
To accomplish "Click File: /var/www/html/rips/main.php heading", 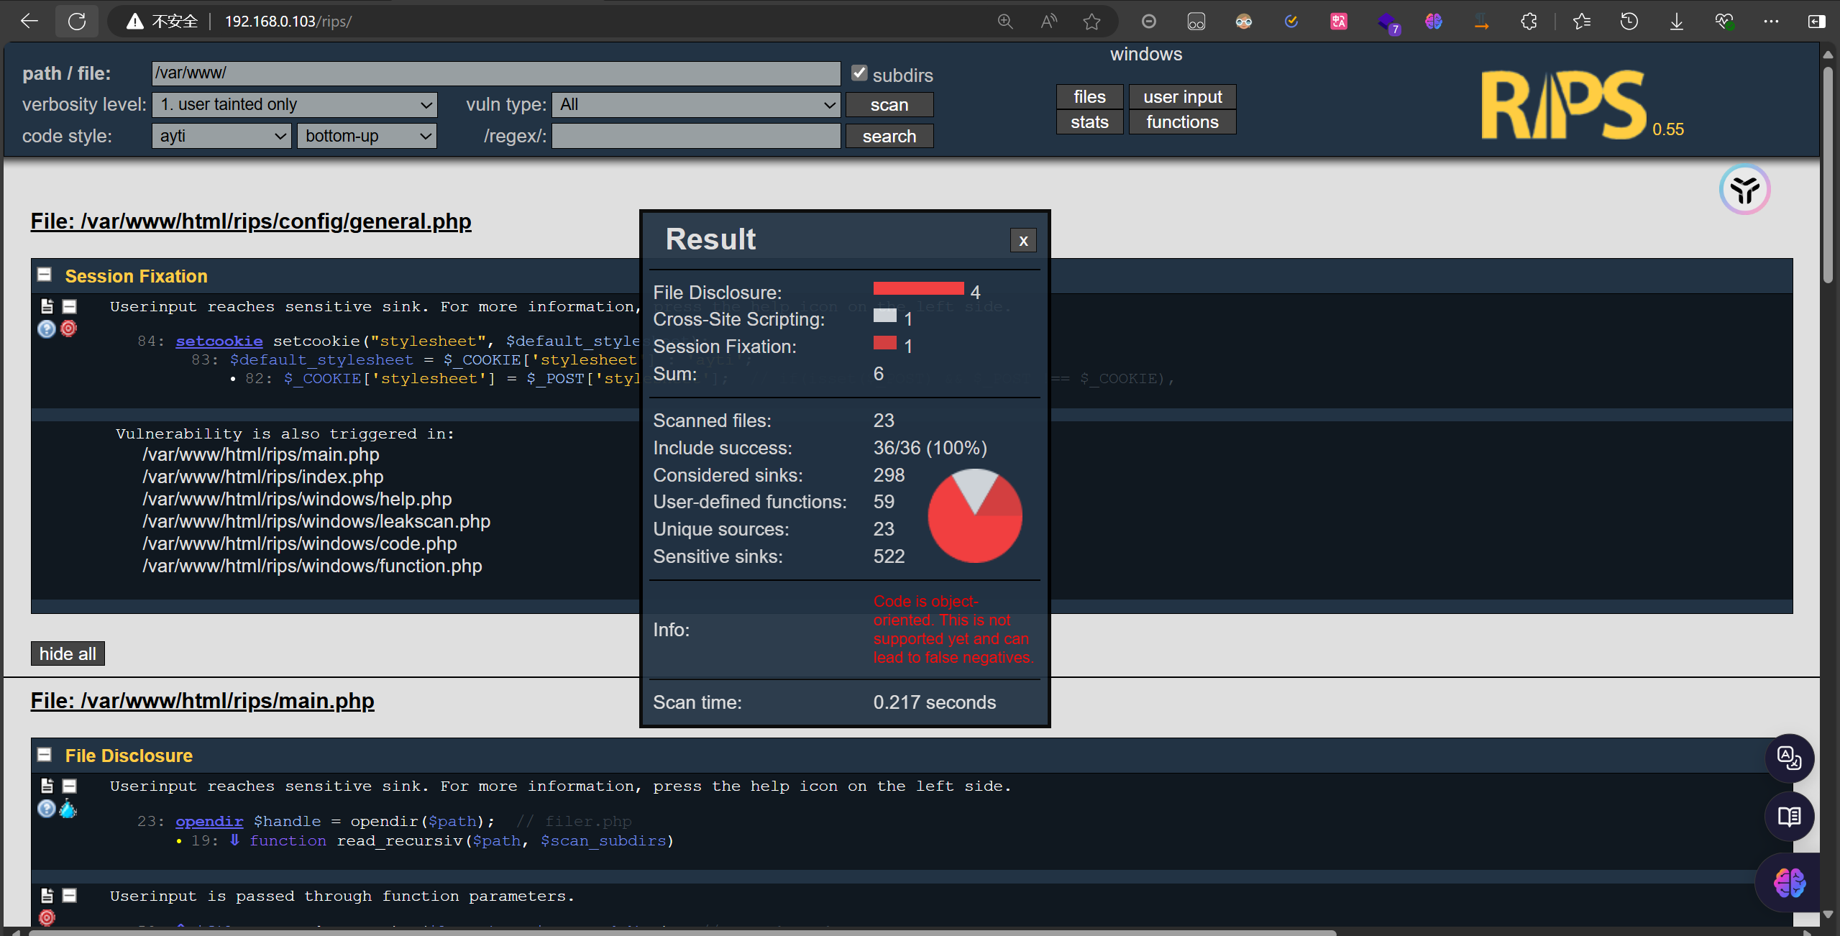I will click(x=203, y=701).
